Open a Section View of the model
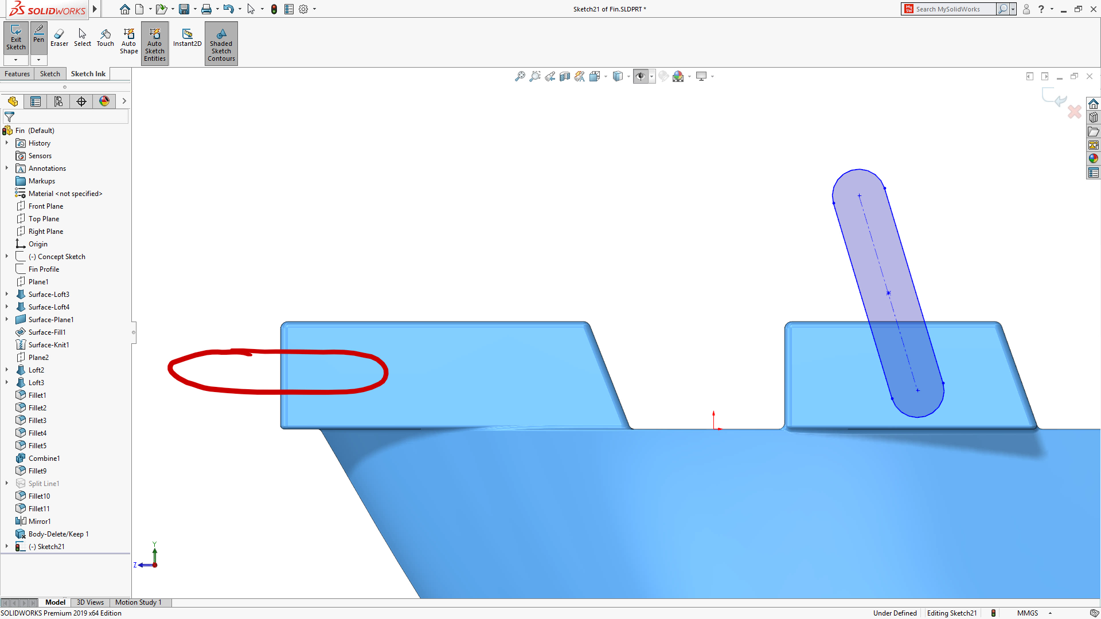 click(565, 76)
